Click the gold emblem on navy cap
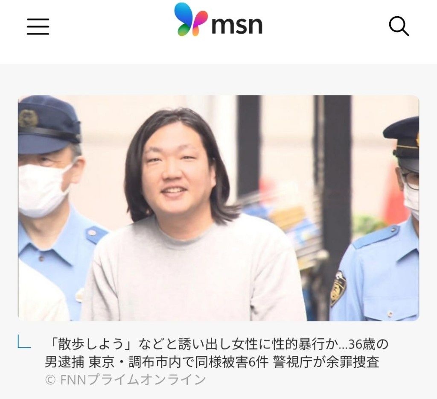437x399 pixels. click(x=28, y=118)
